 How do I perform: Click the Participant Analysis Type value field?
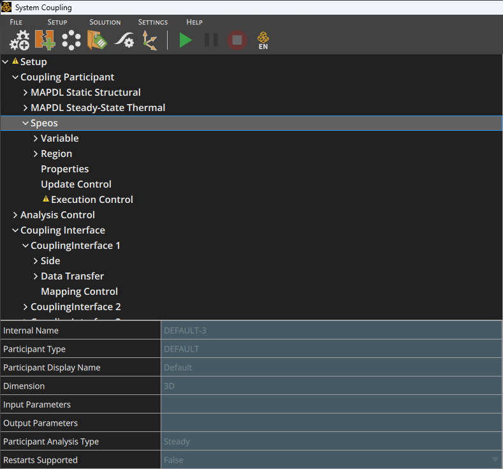332,442
